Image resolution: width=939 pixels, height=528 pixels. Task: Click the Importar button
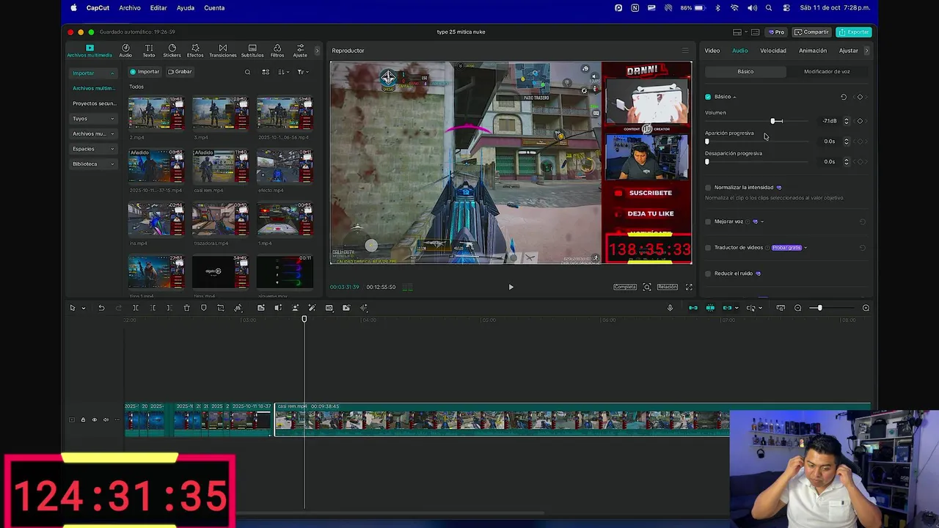tap(145, 72)
